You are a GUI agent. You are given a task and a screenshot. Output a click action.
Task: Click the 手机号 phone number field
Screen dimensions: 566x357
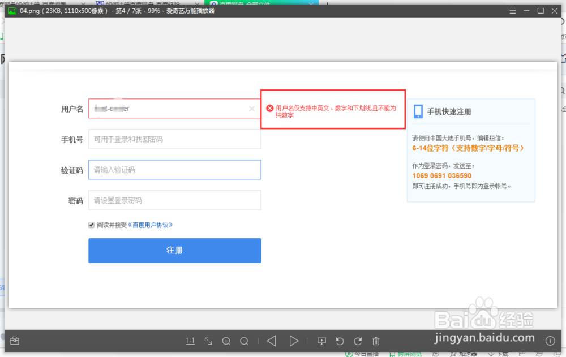point(175,139)
